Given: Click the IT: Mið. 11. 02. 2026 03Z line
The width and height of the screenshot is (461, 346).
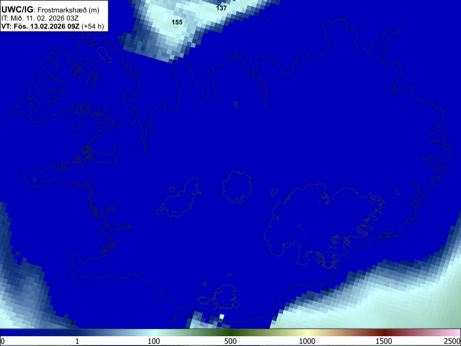Looking at the screenshot, I should (40, 18).
